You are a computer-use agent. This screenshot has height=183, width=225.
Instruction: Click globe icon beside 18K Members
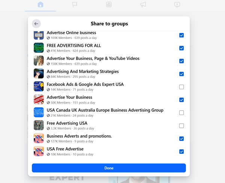(x=48, y=154)
